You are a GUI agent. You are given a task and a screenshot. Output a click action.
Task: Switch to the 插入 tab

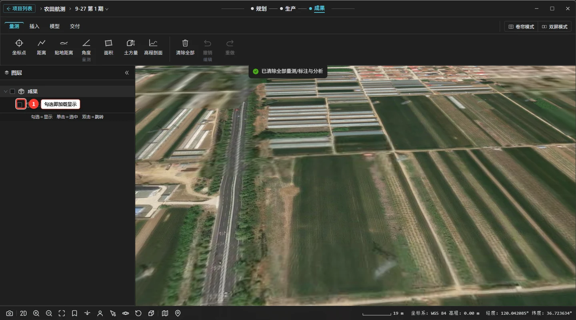(34, 26)
